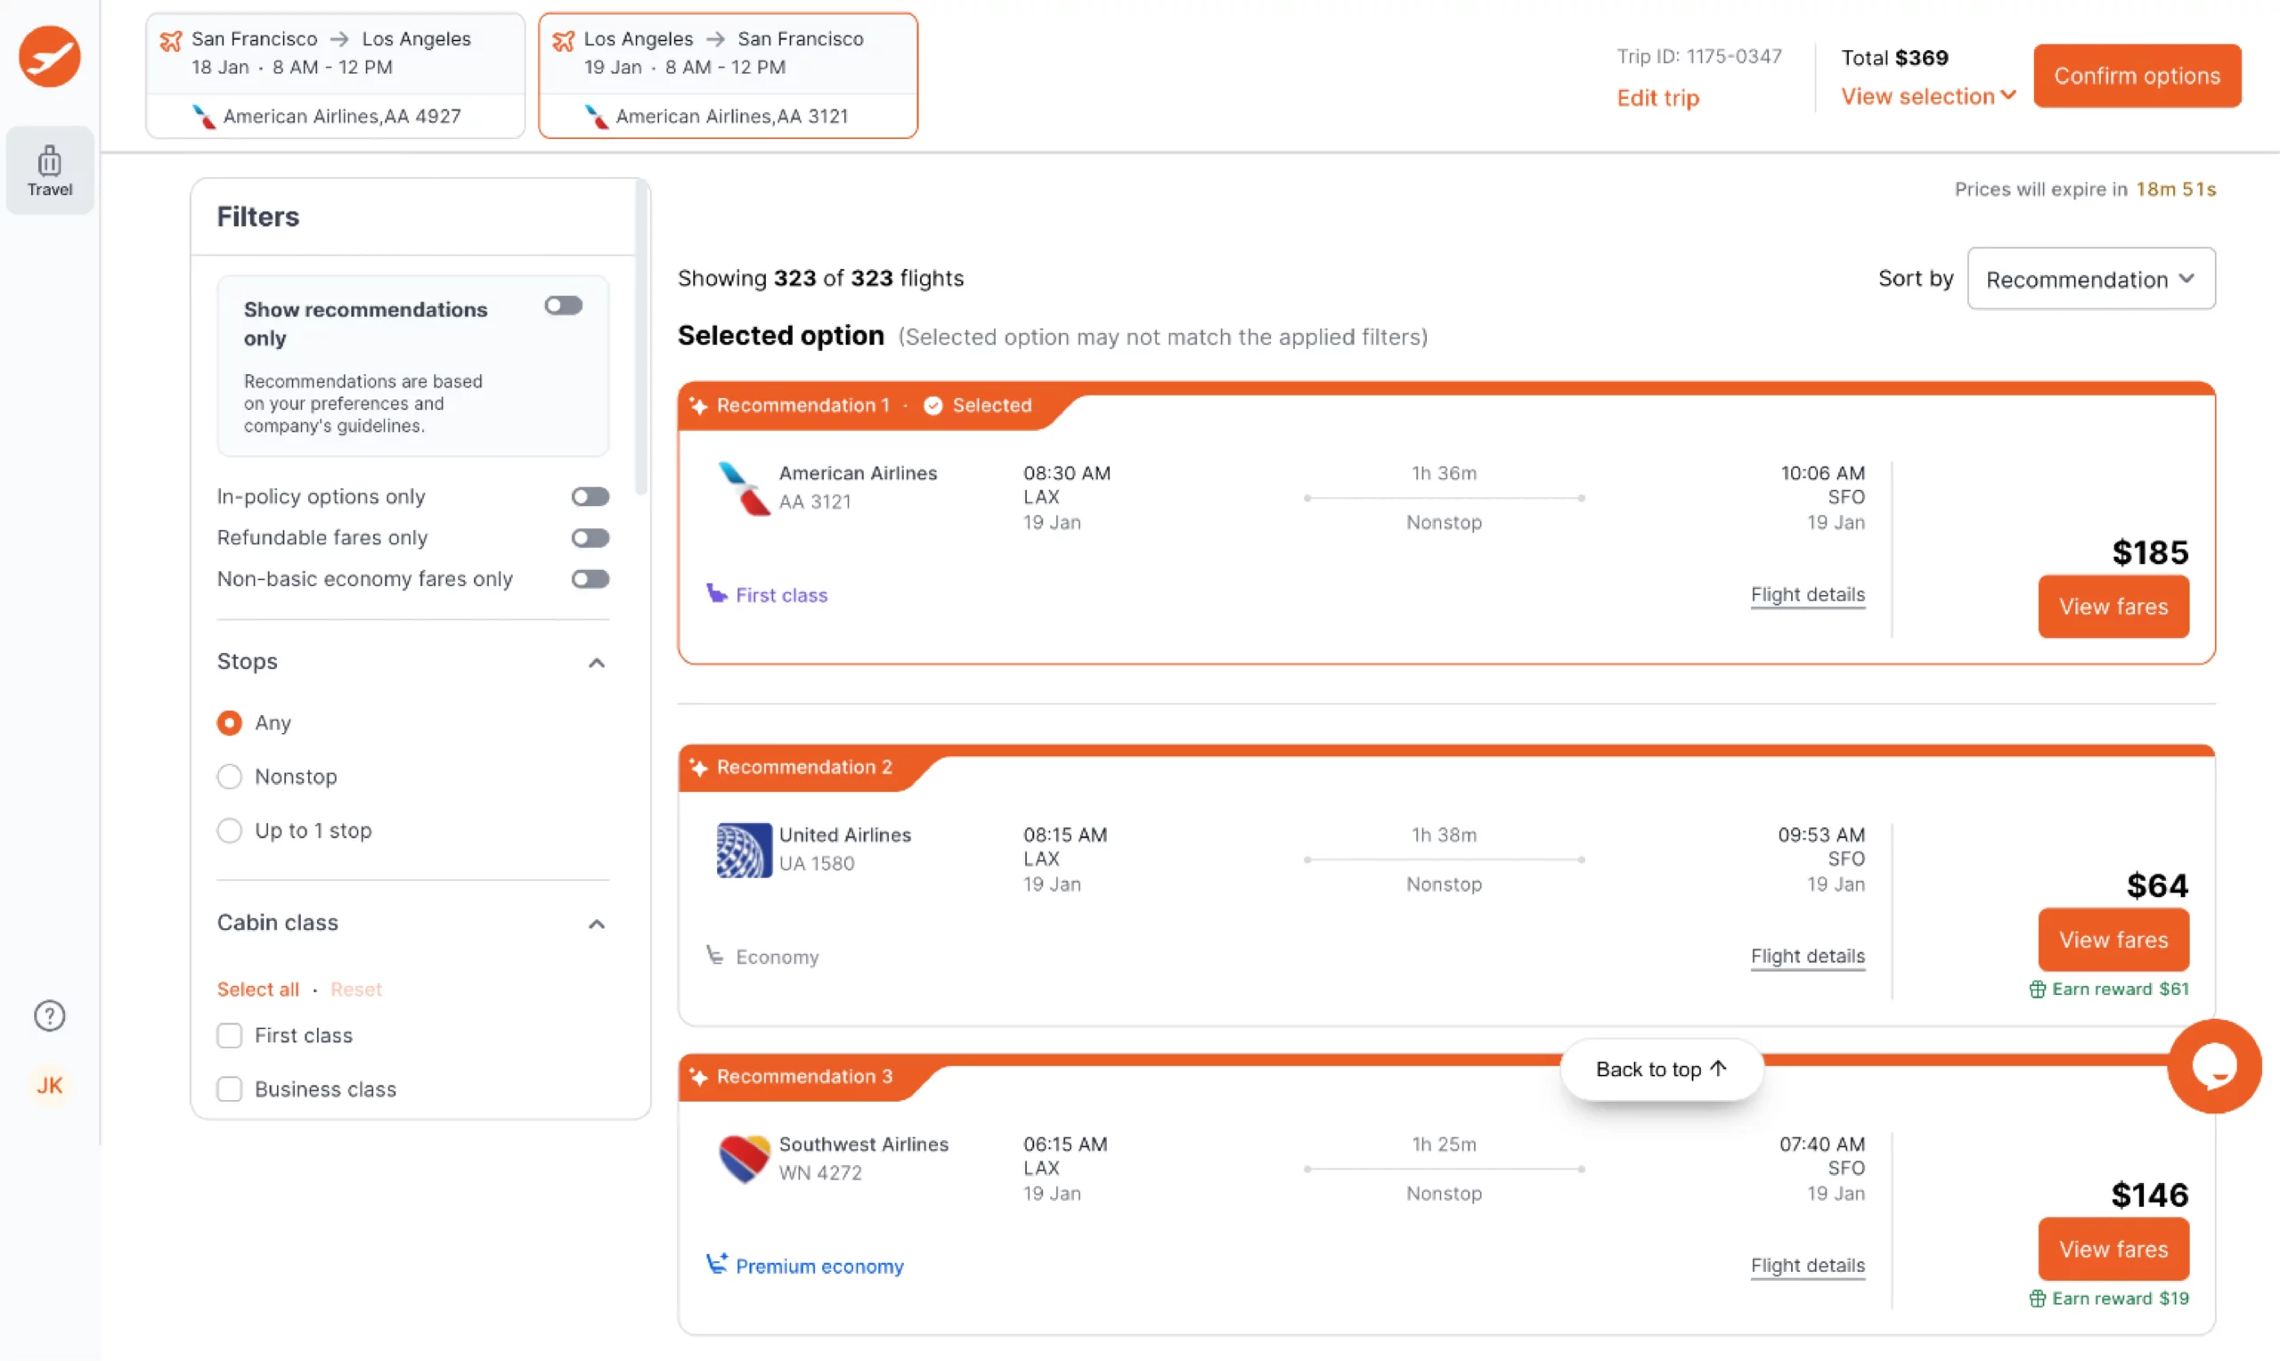Click the Confirm options button
This screenshot has height=1361, width=2280.
coord(2136,75)
